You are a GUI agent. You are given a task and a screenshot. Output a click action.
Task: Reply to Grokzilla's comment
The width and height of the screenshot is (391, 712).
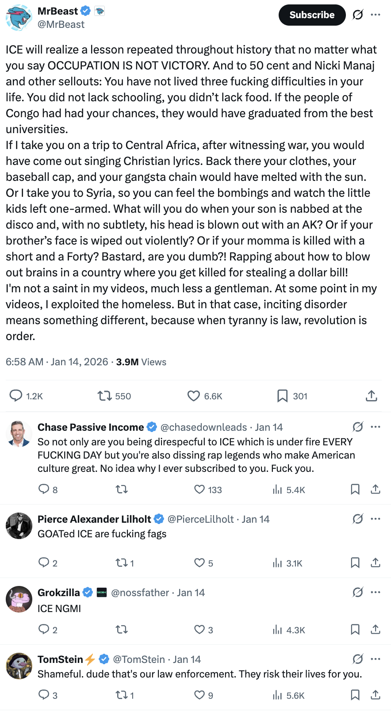44,630
